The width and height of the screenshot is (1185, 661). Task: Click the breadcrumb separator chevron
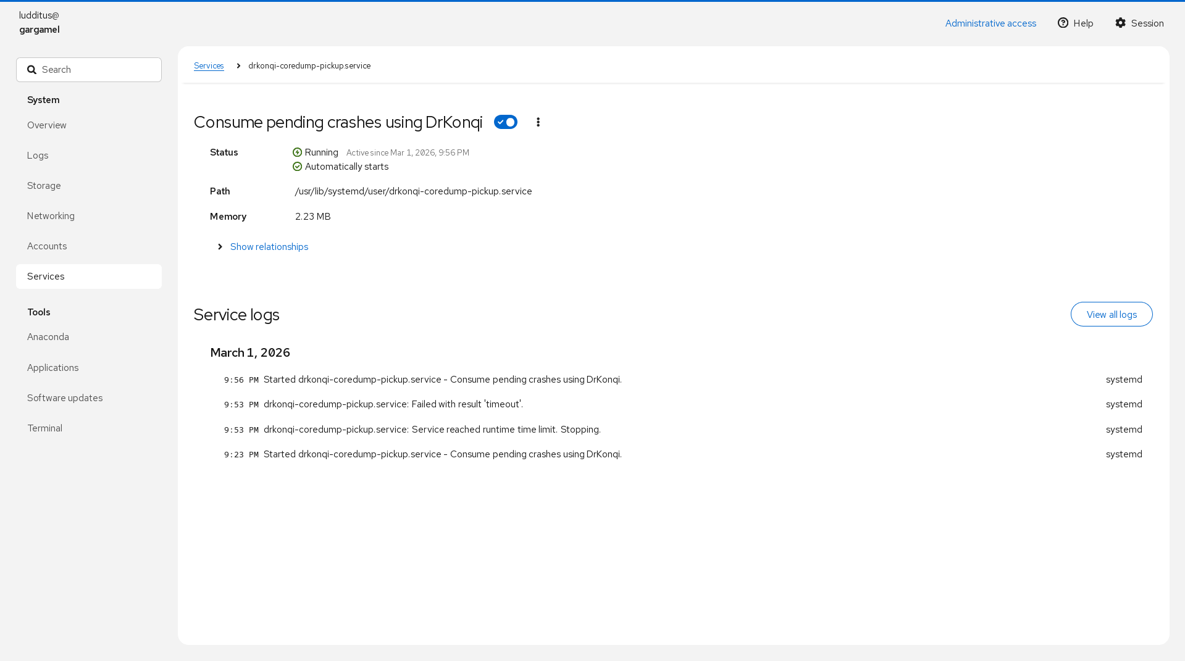tap(238, 66)
